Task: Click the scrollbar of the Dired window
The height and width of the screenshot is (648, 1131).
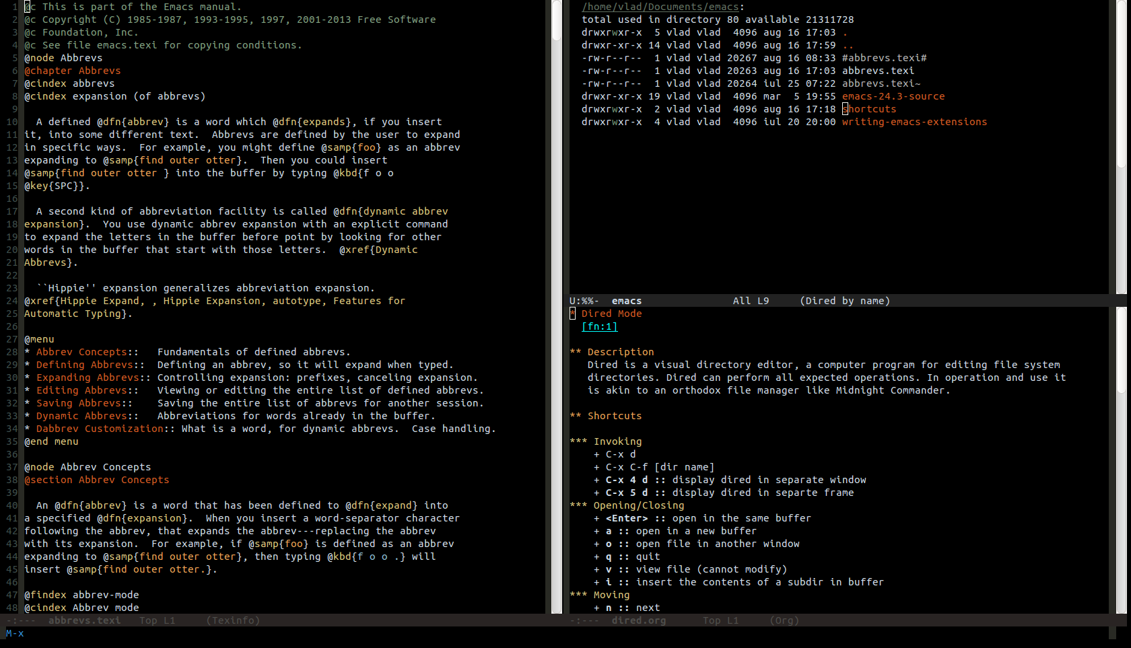Action: pos(1121,147)
